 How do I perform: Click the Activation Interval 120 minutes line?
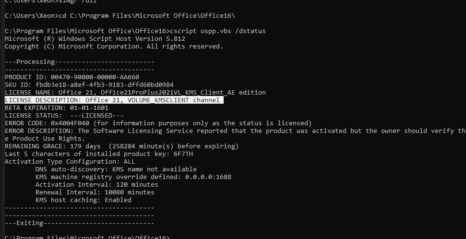[97, 185]
